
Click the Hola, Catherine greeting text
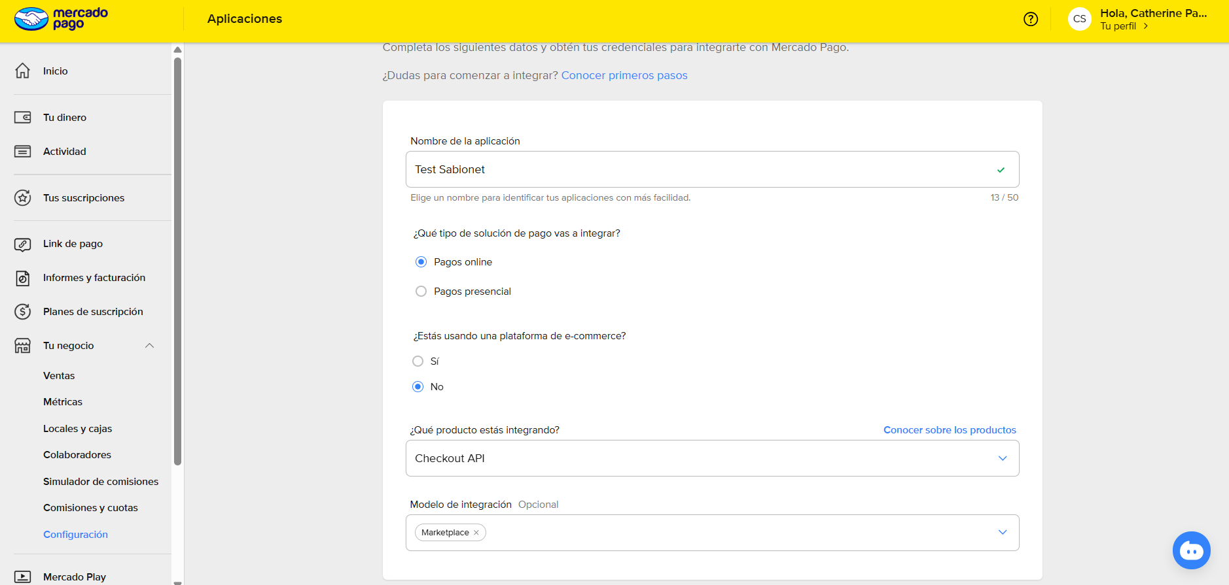click(x=1154, y=13)
